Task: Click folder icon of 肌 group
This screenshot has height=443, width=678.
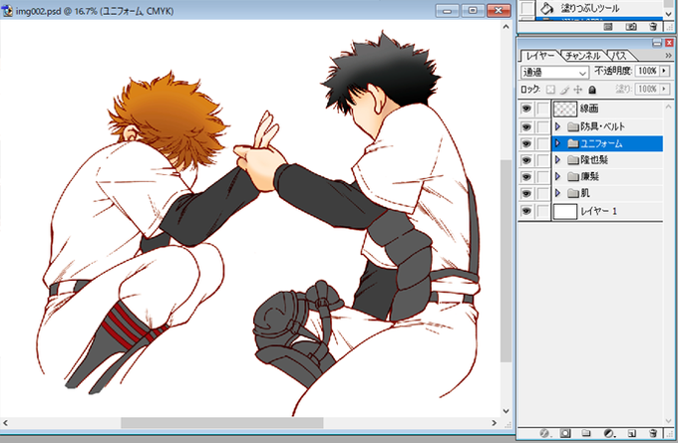Action: click(573, 193)
